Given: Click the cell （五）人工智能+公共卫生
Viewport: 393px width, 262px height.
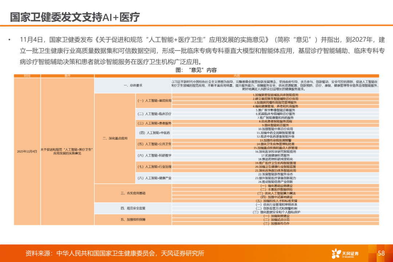Looking at the screenshot, I should coord(154,144).
